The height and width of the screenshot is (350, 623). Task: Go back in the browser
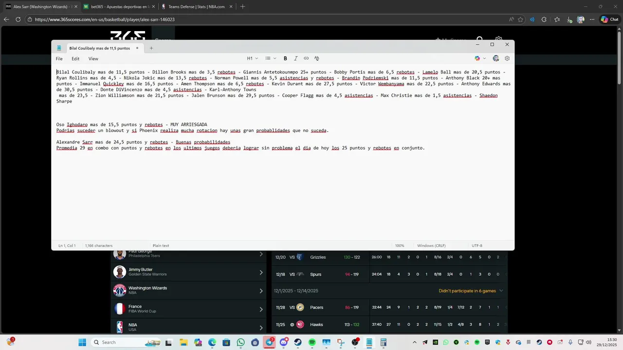point(6,19)
